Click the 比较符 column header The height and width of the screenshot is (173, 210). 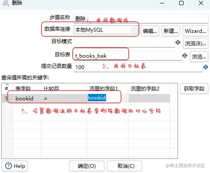click(x=64, y=89)
